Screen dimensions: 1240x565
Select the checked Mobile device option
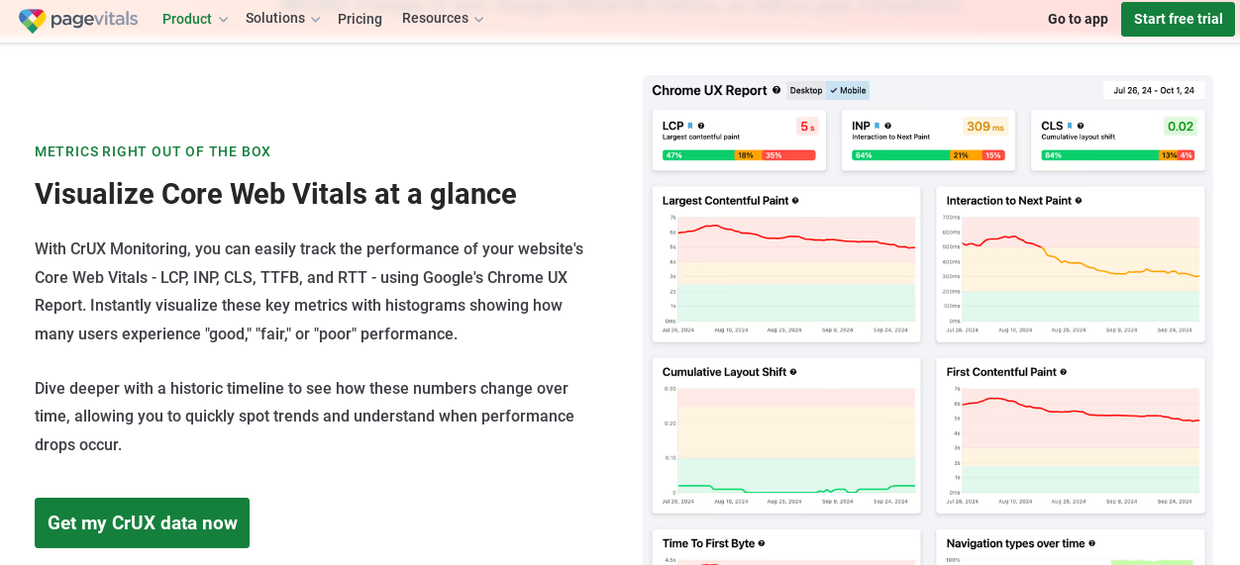[x=848, y=90]
